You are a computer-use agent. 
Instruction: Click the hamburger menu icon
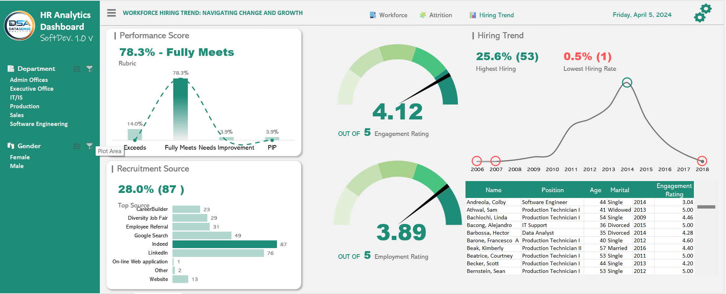pyautogui.click(x=111, y=13)
